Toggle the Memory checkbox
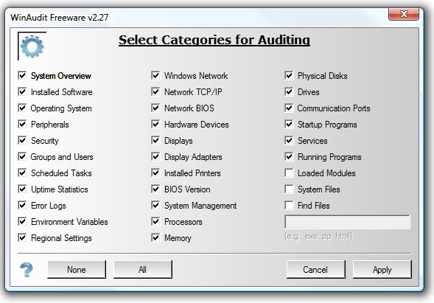The width and height of the screenshot is (434, 303). (155, 237)
